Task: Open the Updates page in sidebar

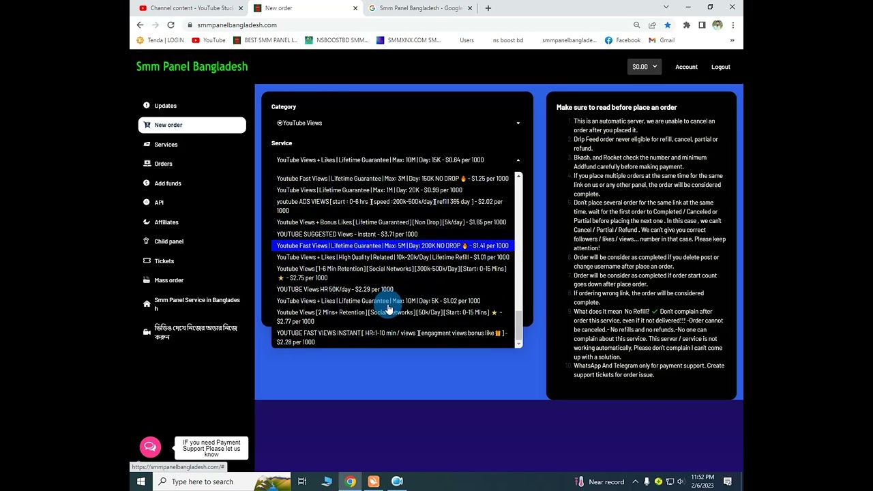Action: (165, 106)
